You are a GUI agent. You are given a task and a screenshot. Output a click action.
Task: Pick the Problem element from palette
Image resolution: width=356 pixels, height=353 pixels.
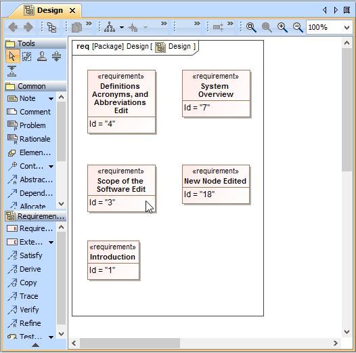point(26,126)
